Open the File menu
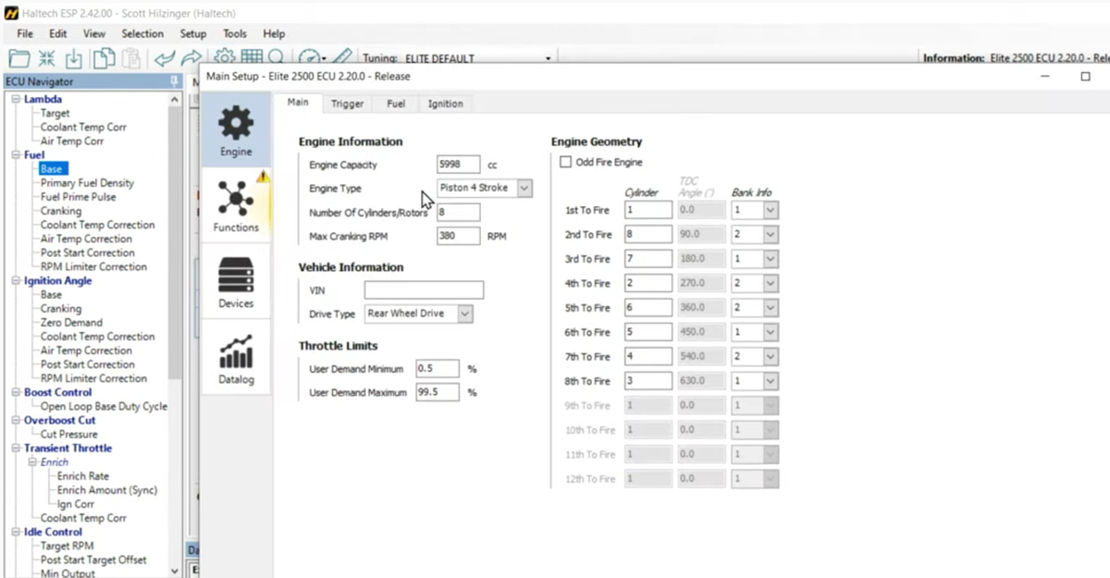This screenshot has width=1110, height=578. coord(25,34)
